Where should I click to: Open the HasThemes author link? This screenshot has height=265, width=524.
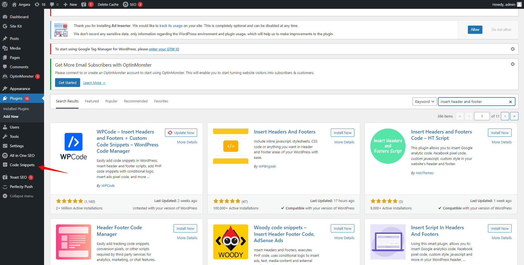point(425,173)
